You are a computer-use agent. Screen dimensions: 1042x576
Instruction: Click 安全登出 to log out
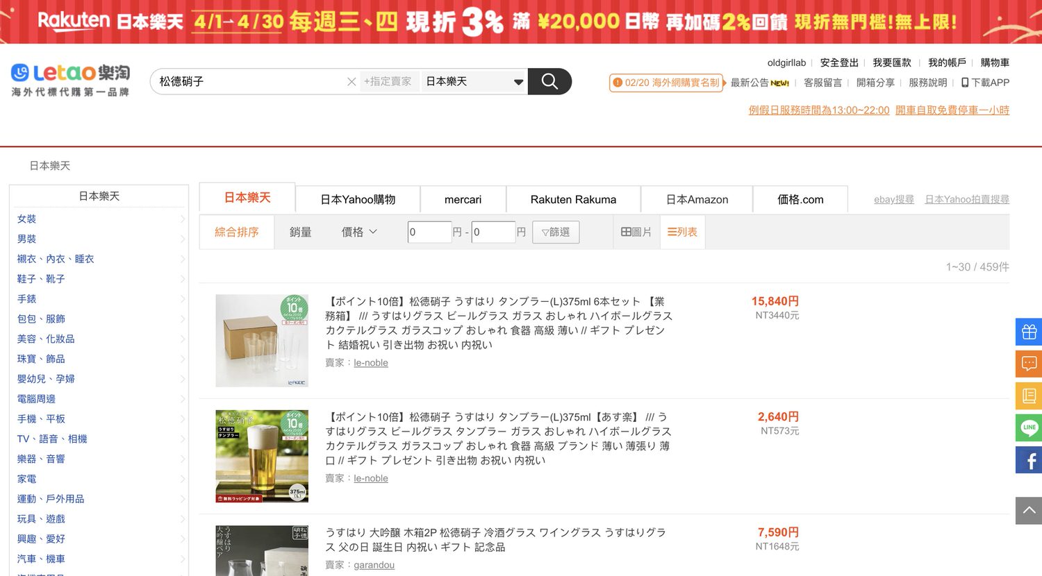[839, 62]
